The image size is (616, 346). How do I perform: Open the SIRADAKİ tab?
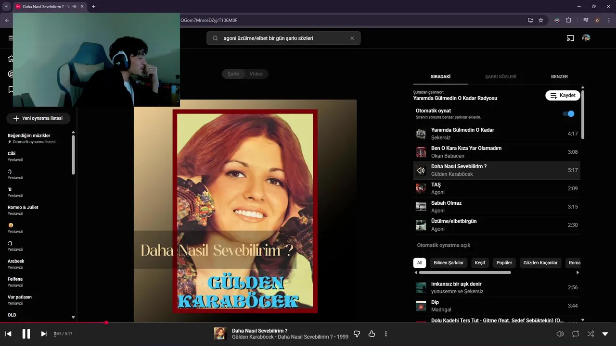click(x=440, y=76)
